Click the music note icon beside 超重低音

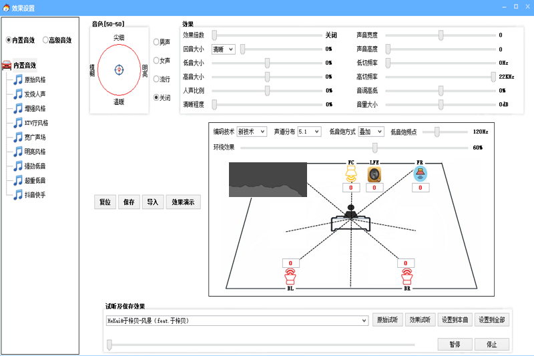[x=18, y=180]
